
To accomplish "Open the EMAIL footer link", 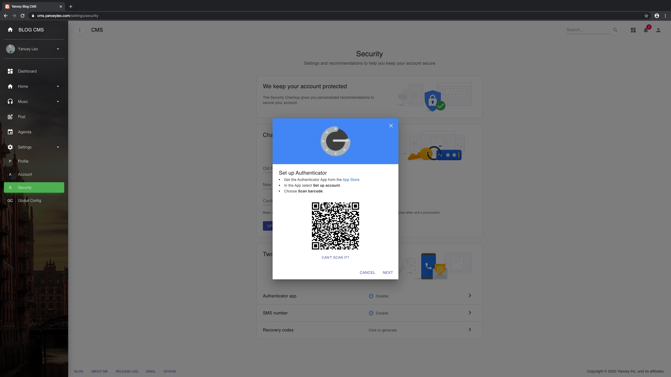I will tap(151, 371).
